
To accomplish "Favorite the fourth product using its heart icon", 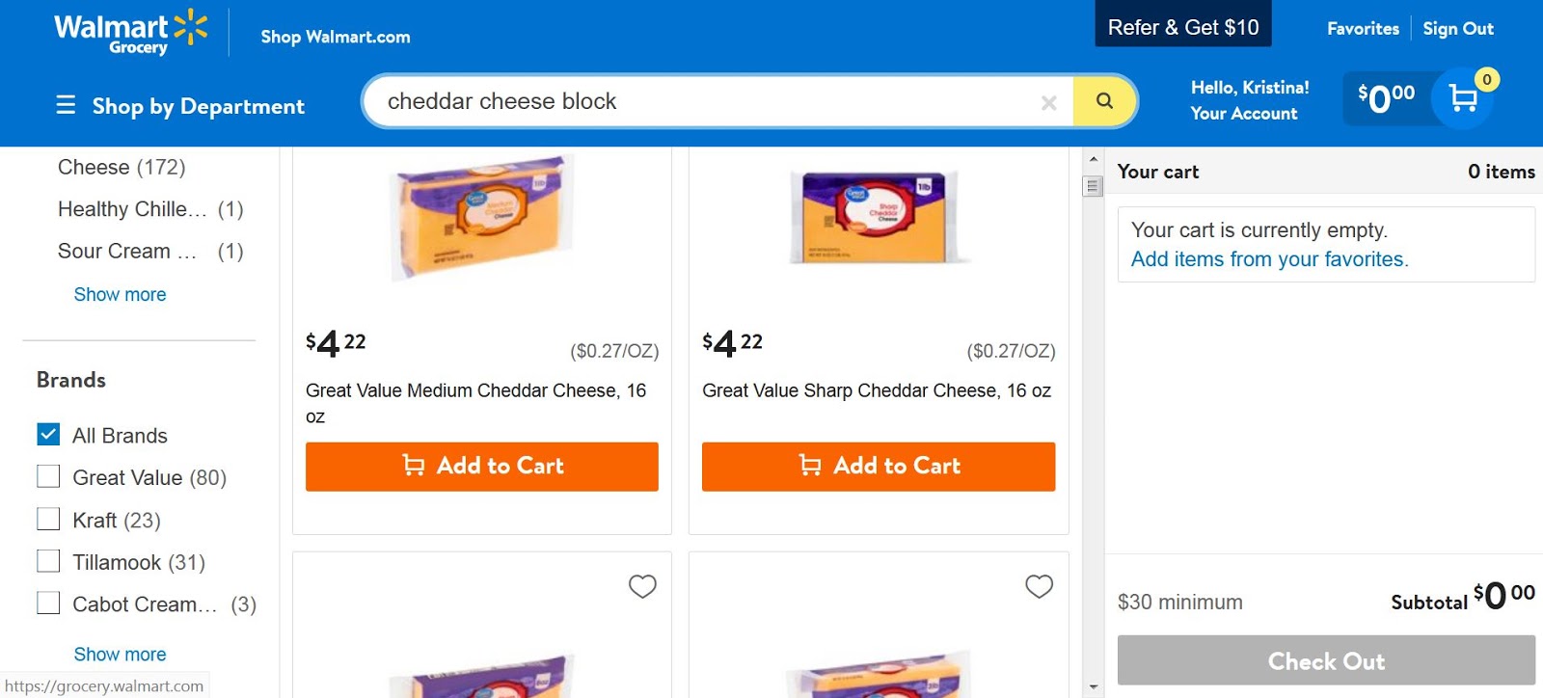I will click(x=1039, y=586).
